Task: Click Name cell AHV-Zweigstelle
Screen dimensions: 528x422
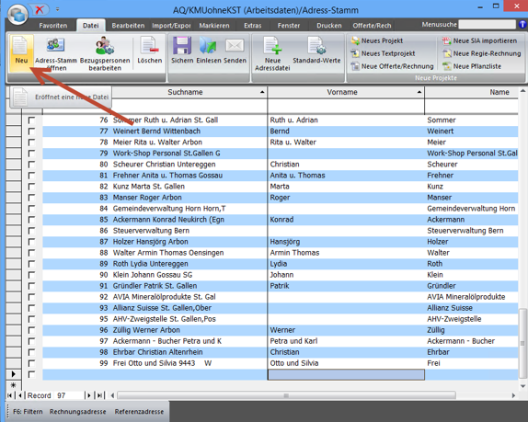Action: [471, 319]
